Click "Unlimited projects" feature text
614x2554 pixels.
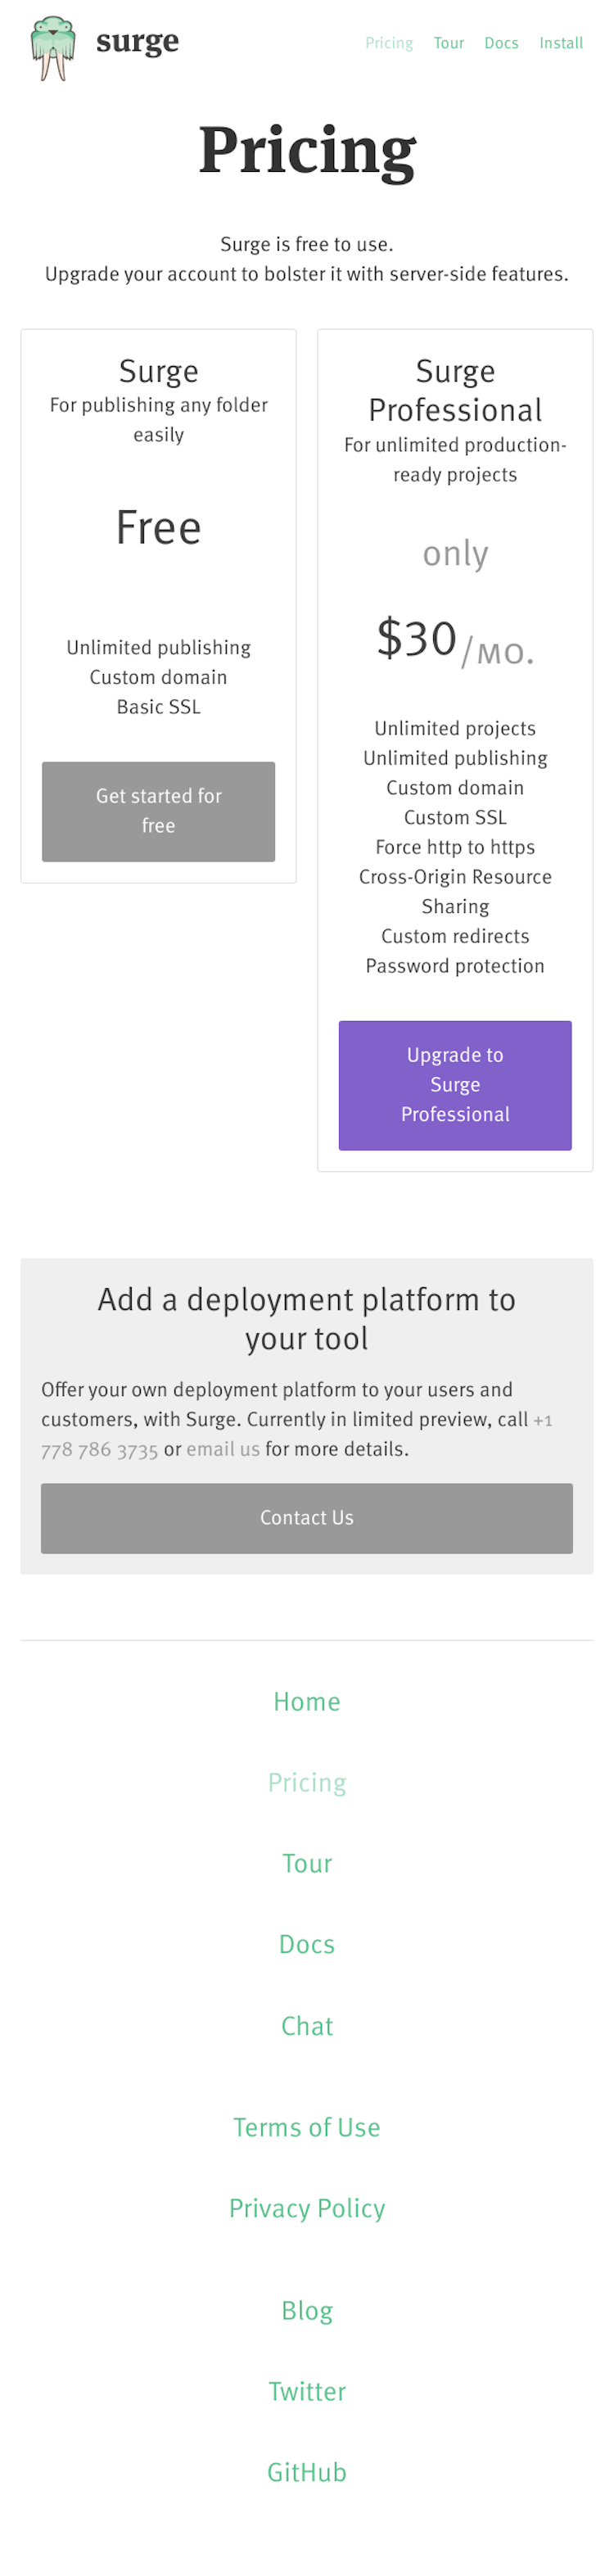pyautogui.click(x=455, y=728)
